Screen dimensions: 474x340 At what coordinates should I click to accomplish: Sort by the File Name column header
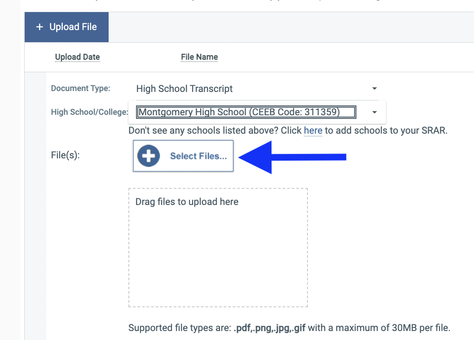tap(199, 57)
